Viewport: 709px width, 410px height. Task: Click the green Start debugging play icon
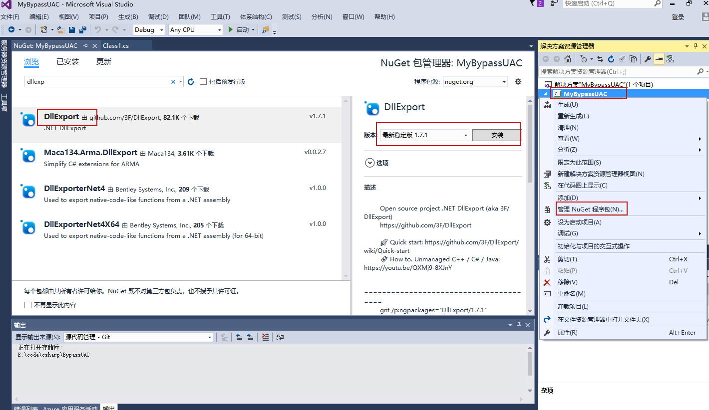coord(230,30)
